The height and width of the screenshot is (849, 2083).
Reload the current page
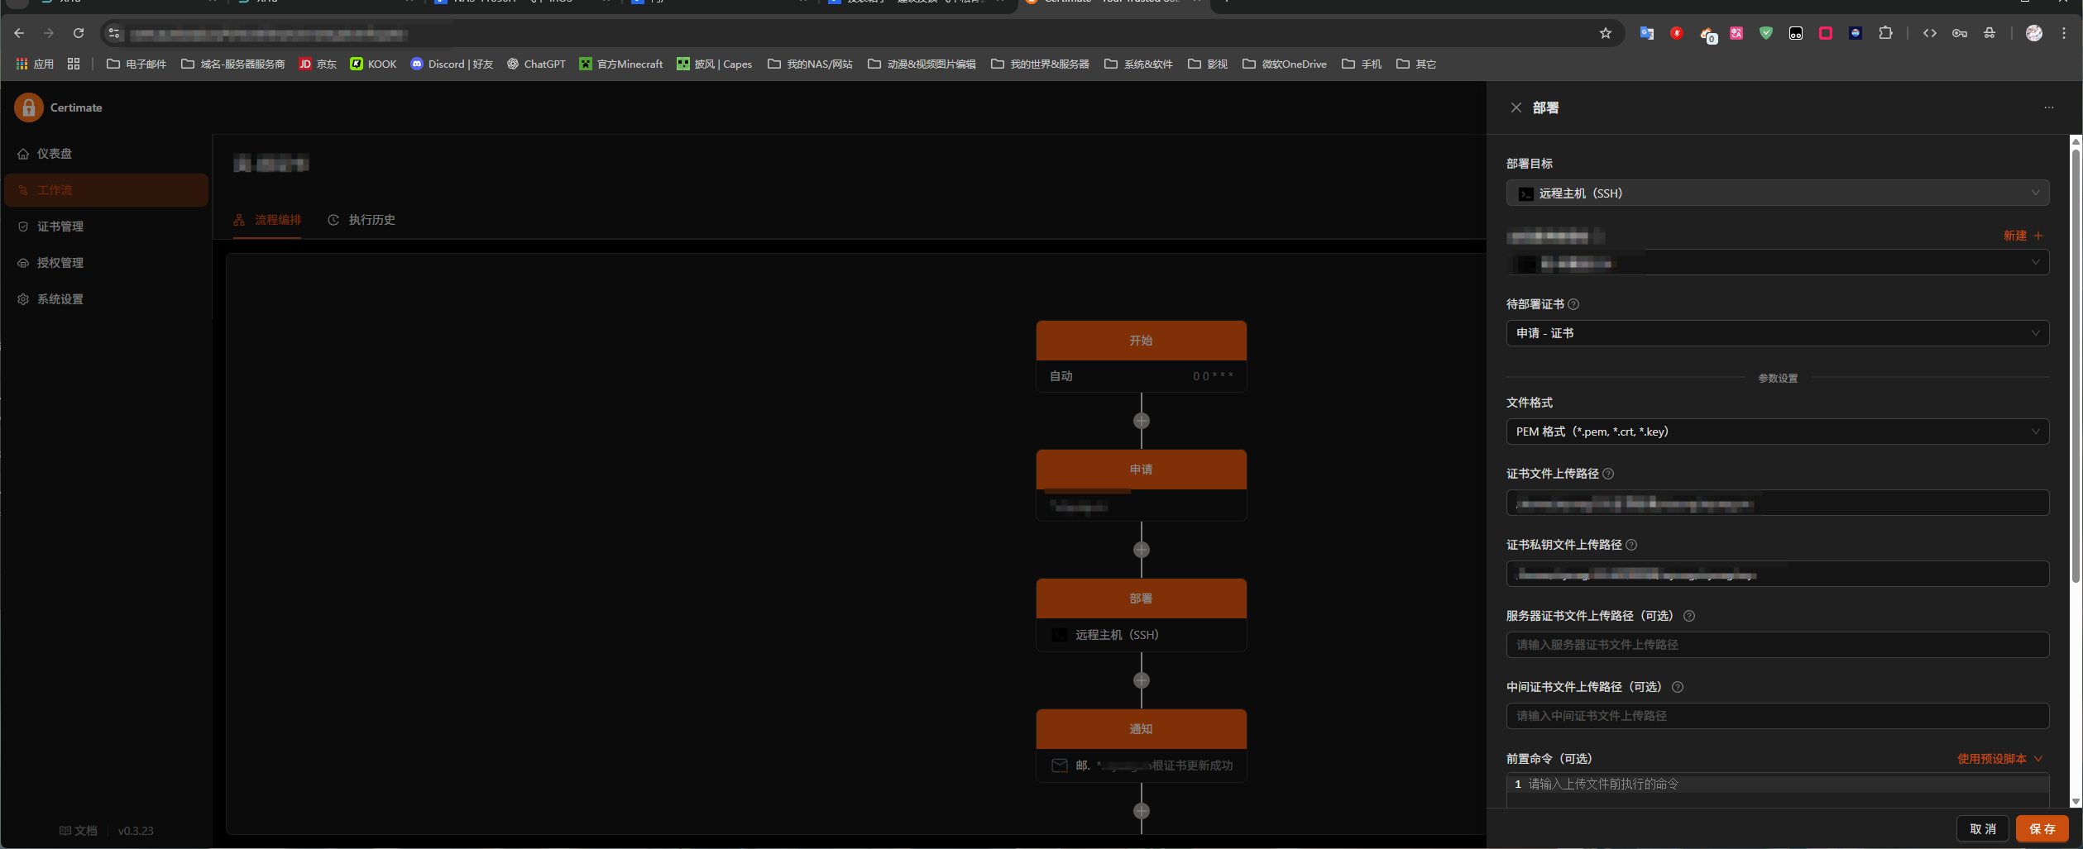point(79,33)
